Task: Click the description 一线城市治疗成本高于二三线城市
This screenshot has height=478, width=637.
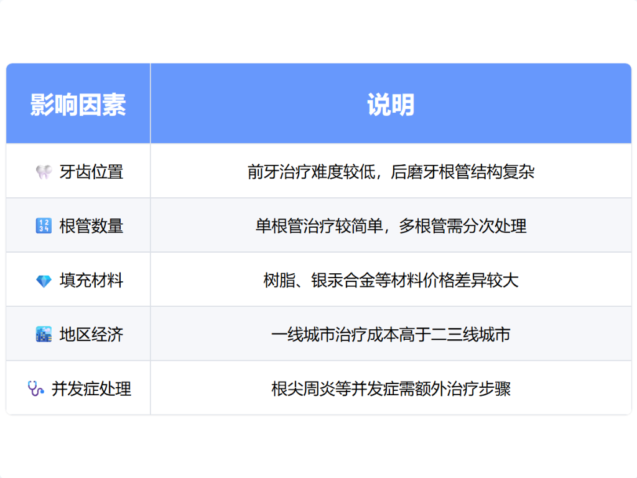Action: (x=391, y=335)
